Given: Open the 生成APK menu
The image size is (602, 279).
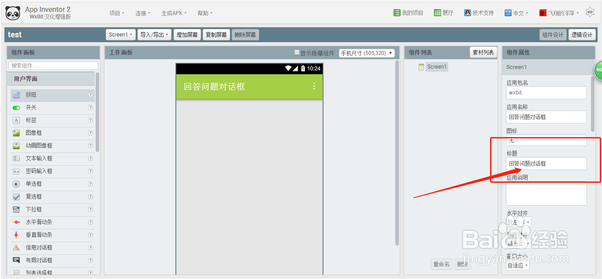Looking at the screenshot, I should (174, 13).
